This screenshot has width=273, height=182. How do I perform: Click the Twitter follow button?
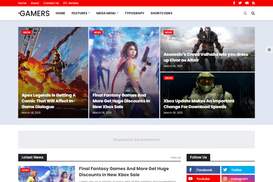click(238, 170)
